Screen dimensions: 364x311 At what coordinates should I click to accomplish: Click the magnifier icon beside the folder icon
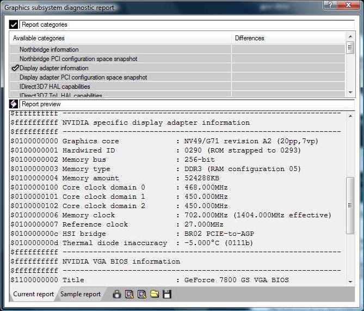click(142, 294)
